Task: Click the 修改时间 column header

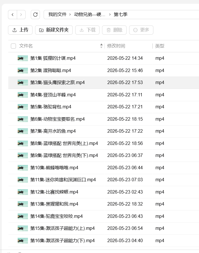Action: click(116, 46)
